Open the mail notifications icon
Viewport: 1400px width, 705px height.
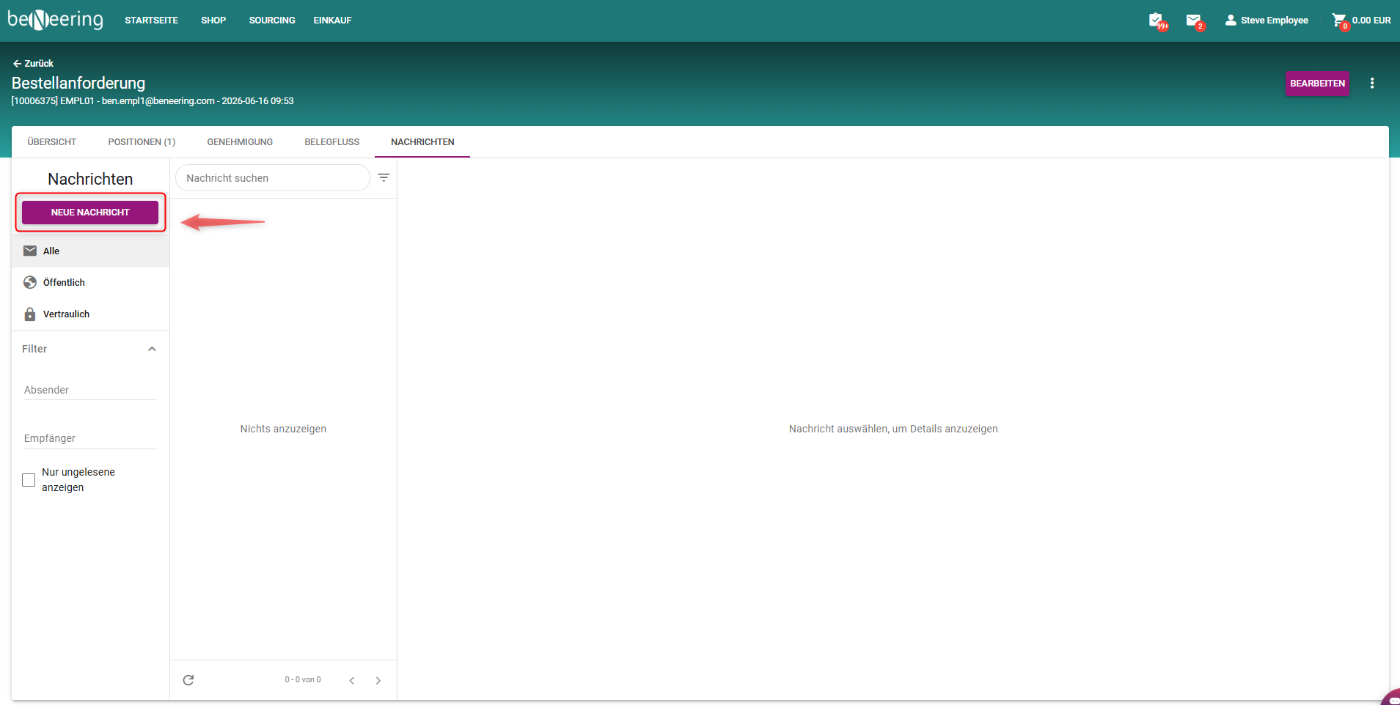tap(1194, 21)
